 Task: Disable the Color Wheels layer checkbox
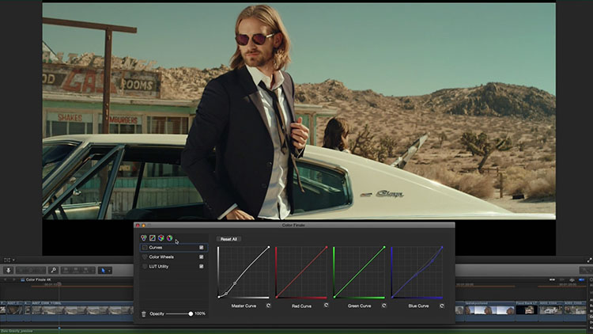click(x=201, y=256)
